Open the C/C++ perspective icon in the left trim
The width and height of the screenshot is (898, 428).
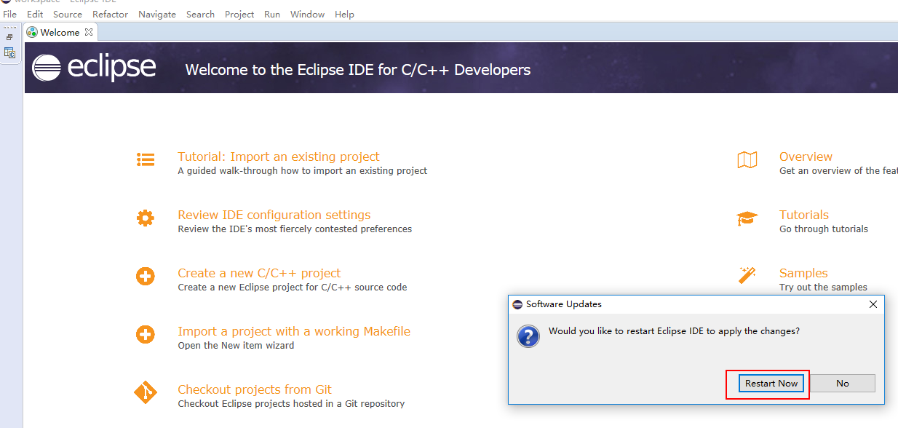coord(9,53)
